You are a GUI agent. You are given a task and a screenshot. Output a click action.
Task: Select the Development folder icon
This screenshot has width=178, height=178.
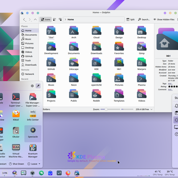coord(51,46)
